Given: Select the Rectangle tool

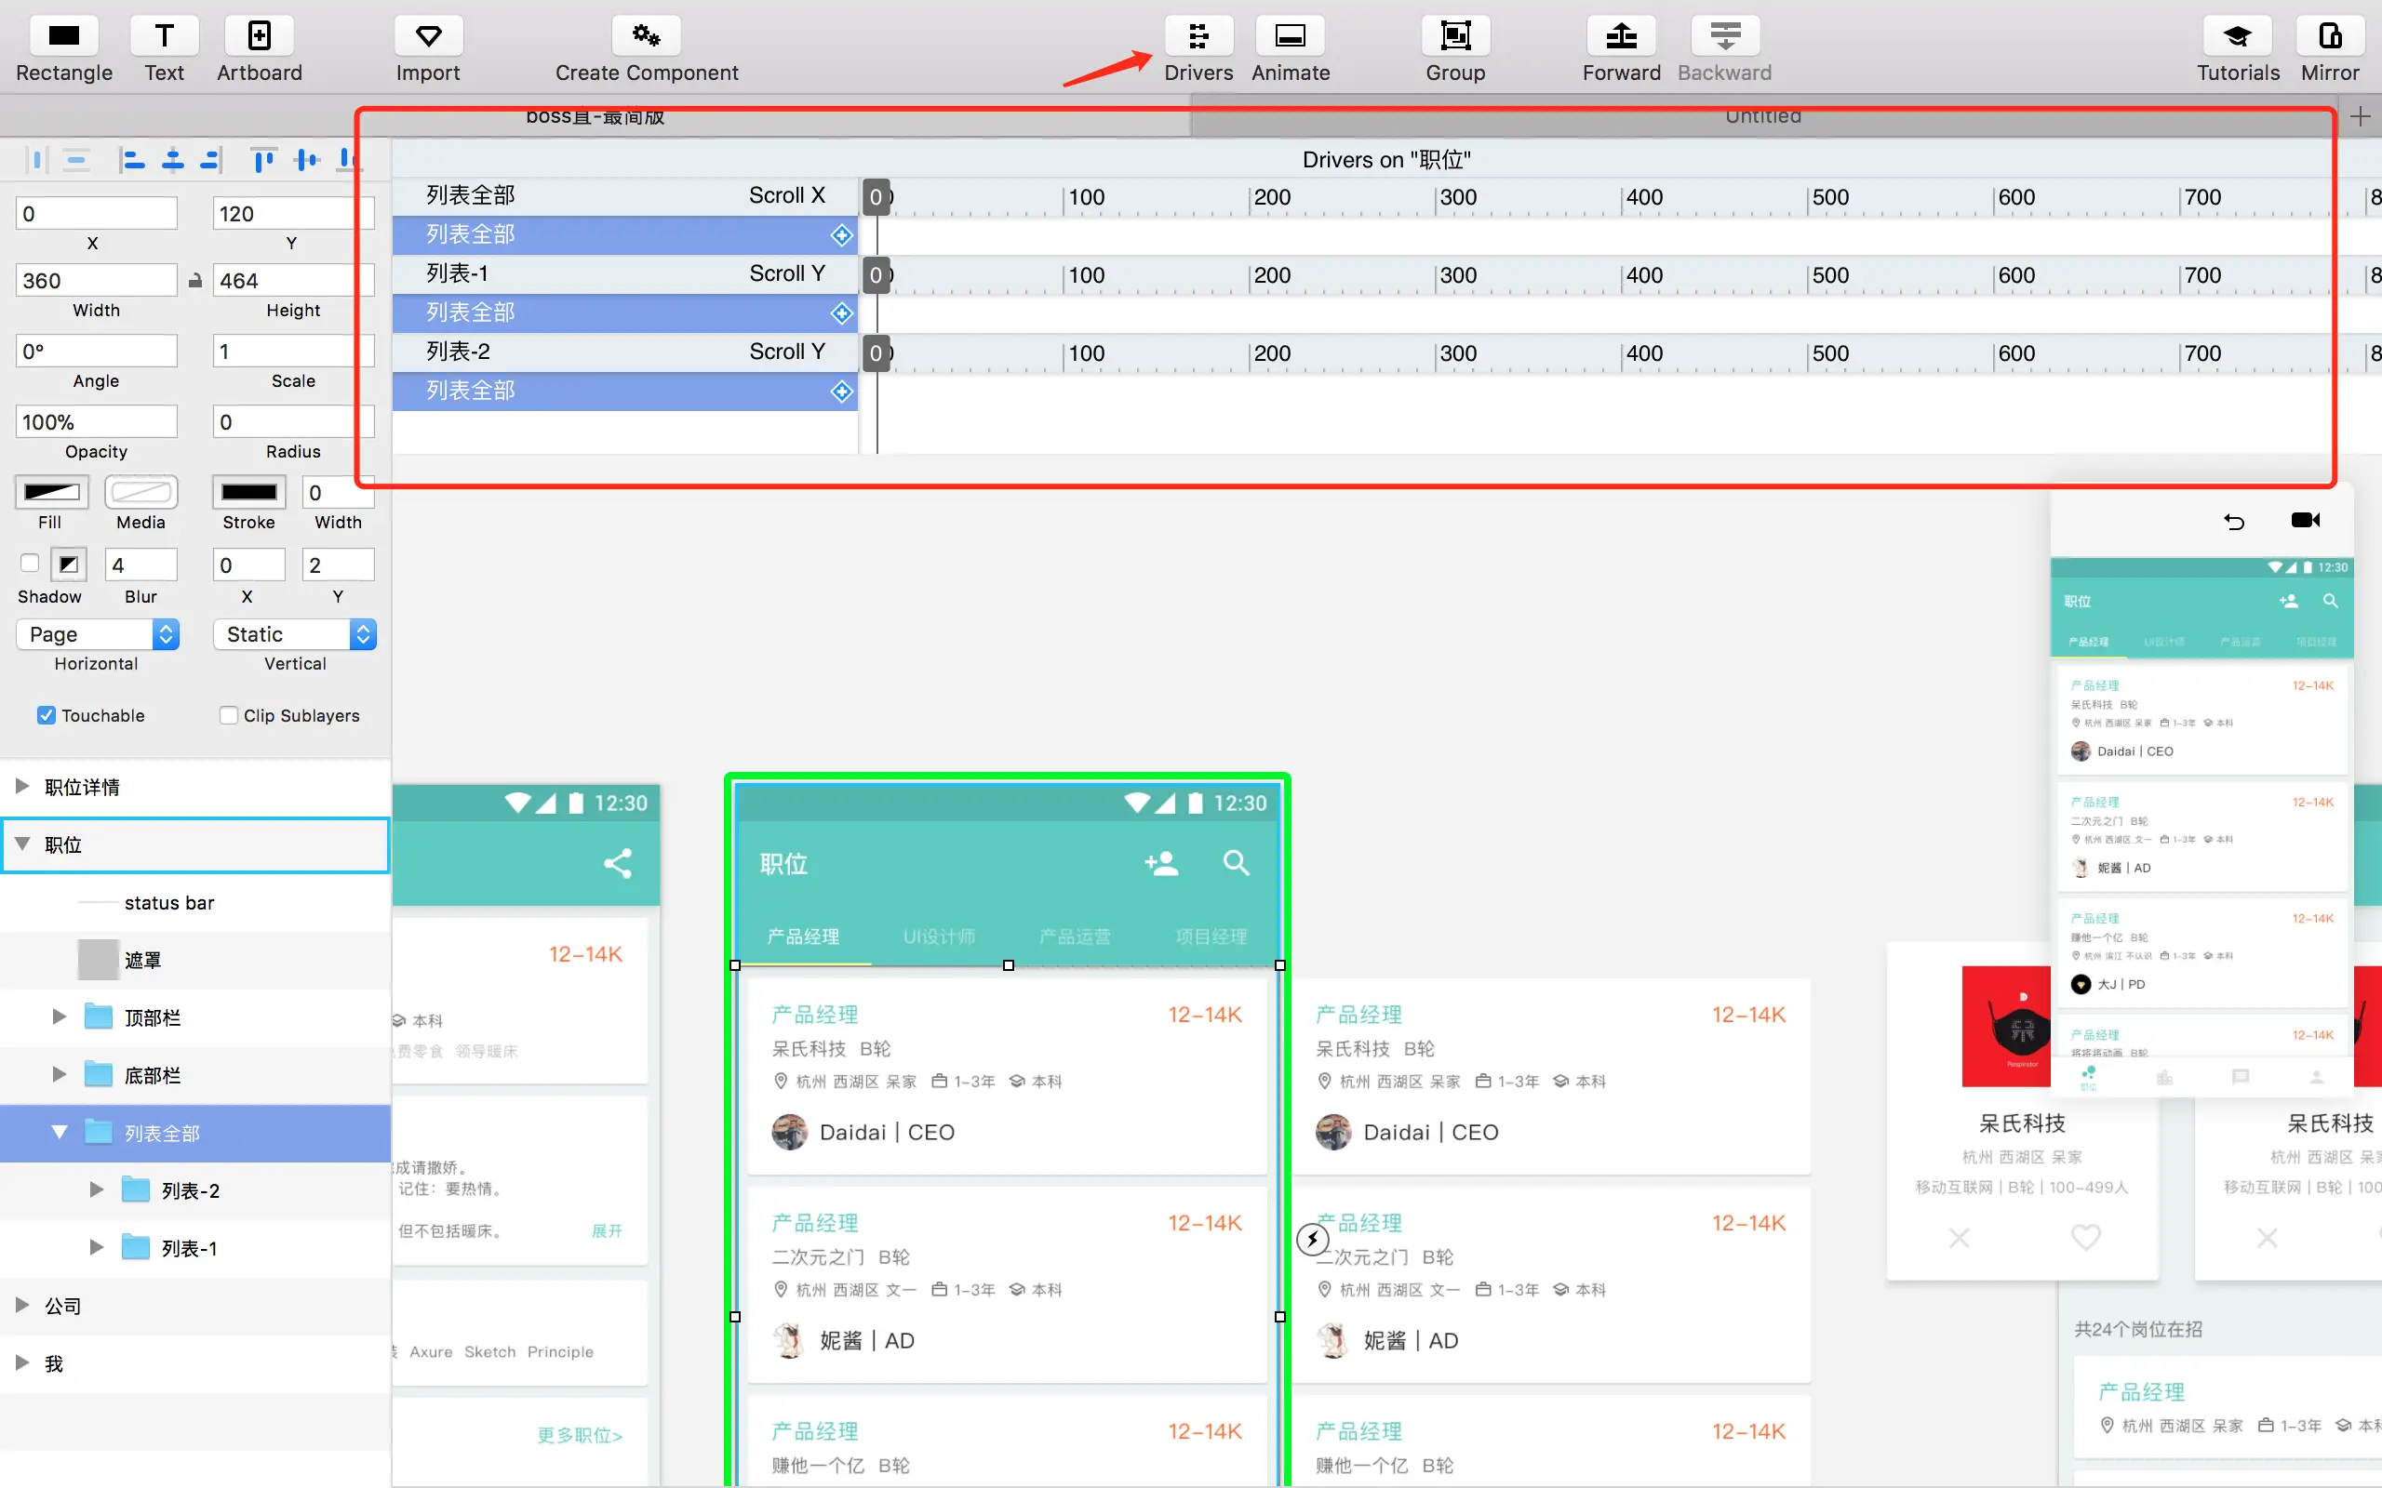Looking at the screenshot, I should [64, 37].
